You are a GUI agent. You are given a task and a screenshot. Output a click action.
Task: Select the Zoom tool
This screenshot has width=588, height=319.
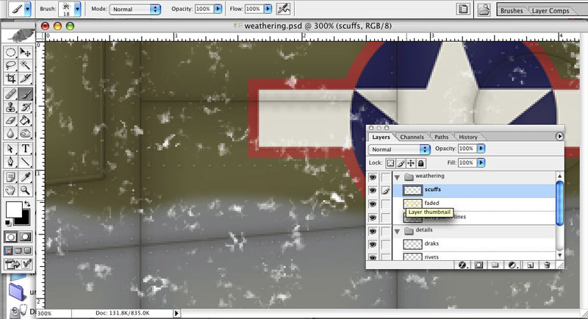(25, 190)
